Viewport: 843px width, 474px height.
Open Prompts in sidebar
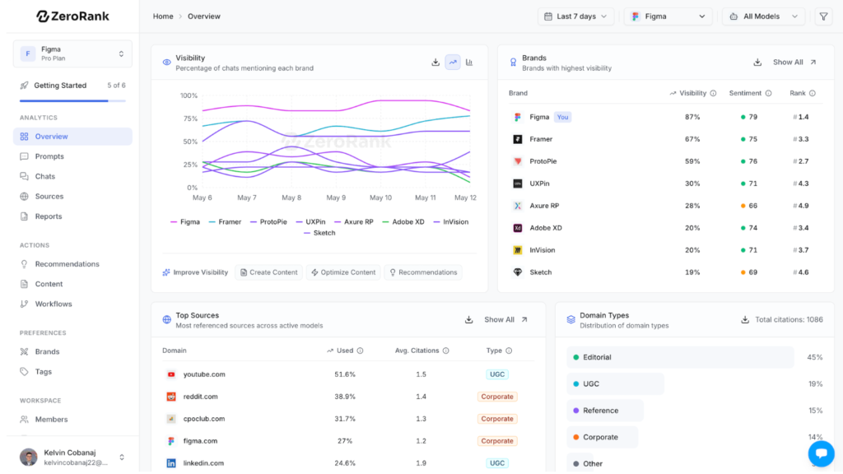[x=72, y=156]
